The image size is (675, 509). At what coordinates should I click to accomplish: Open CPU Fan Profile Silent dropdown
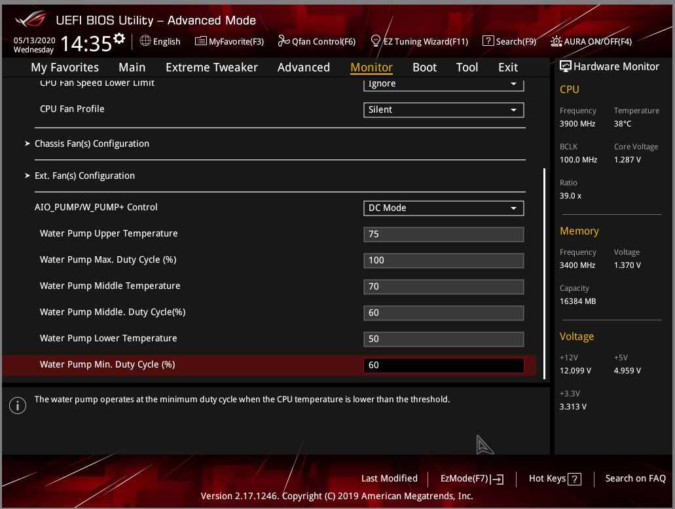click(444, 110)
